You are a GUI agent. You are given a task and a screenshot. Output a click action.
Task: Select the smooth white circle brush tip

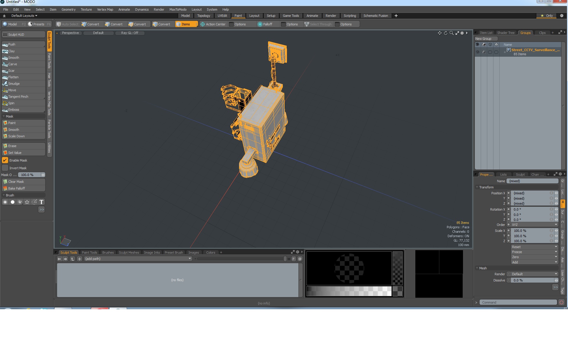point(12,202)
